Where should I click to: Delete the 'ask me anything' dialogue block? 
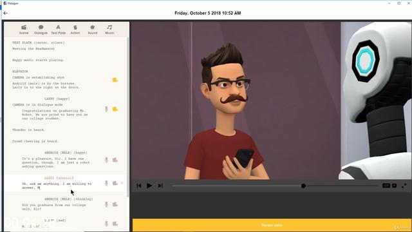[x=122, y=183]
